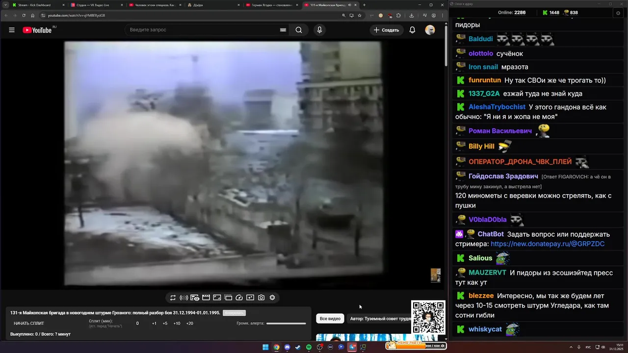Click the clapperboard icon in the player toolbar
This screenshot has height=353, width=628.
[x=206, y=298]
